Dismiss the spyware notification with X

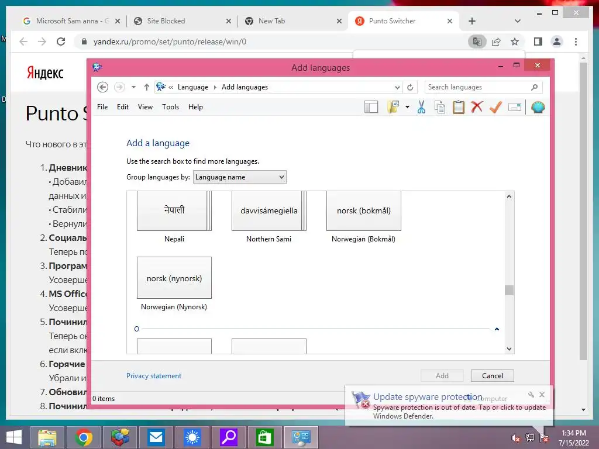542,395
